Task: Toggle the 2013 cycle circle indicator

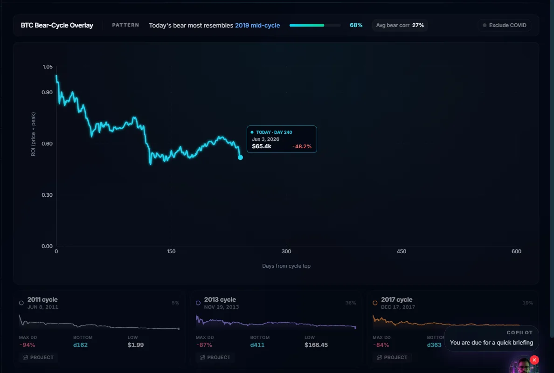Action: (x=198, y=303)
